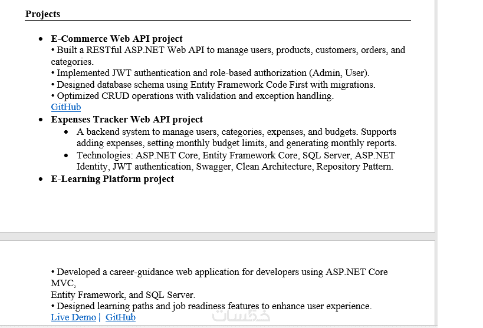Open the GitHub link under E-Commerce project

65,107
